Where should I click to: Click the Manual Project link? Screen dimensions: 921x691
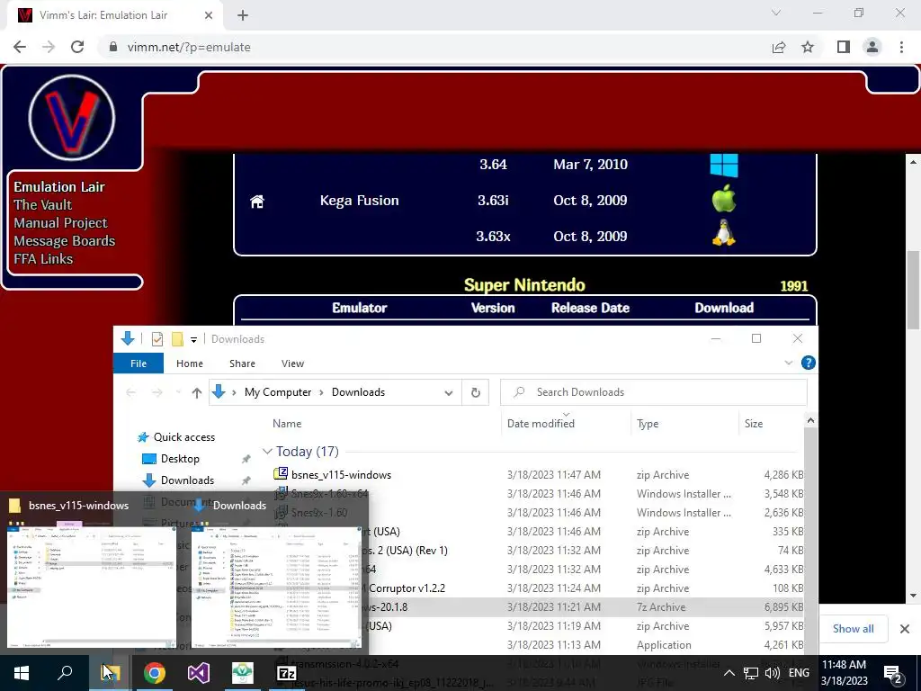[x=60, y=223]
